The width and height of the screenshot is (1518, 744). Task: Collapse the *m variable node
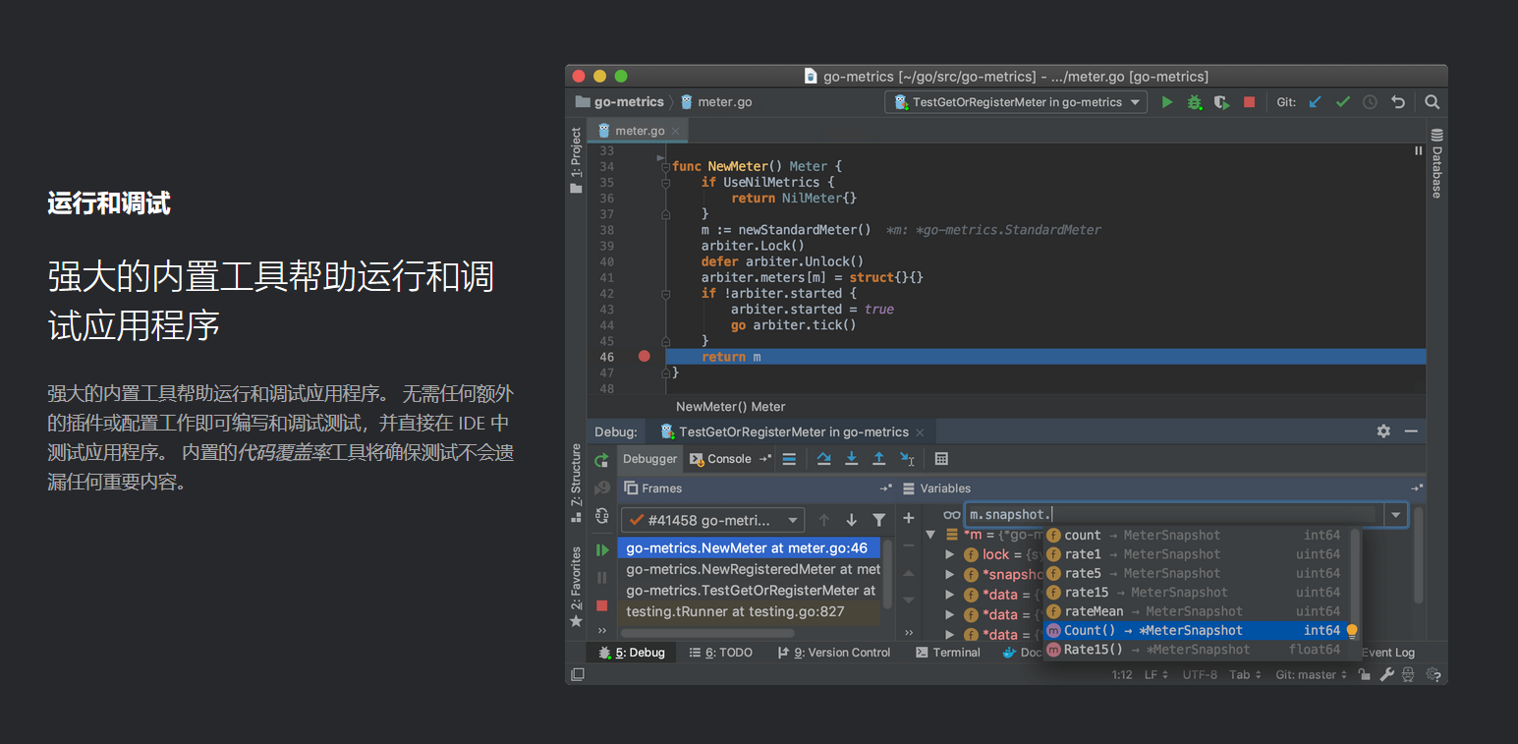click(x=930, y=535)
